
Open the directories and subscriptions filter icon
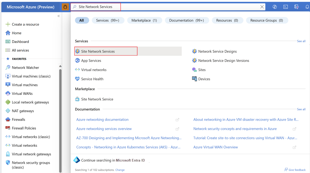pos(296,7)
